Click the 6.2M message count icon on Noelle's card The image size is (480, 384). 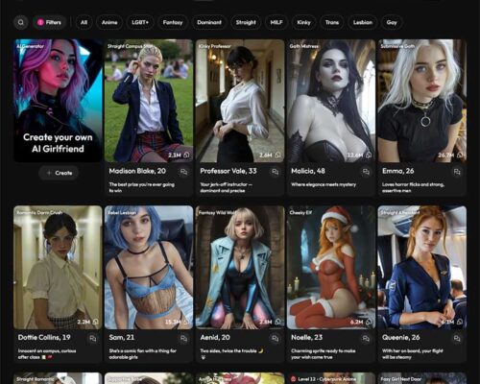[x=369, y=322]
